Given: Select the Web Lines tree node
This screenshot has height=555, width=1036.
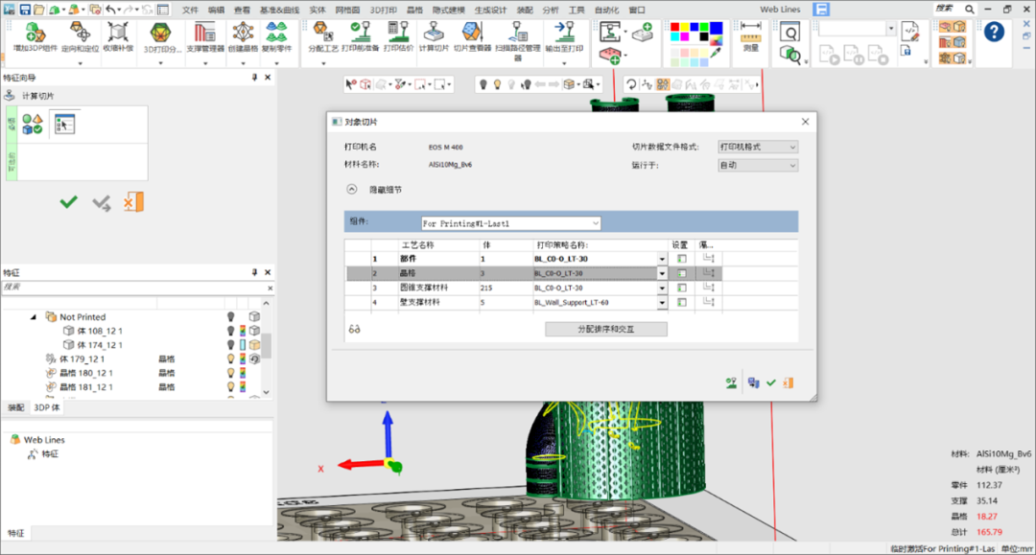Looking at the screenshot, I should click(44, 440).
